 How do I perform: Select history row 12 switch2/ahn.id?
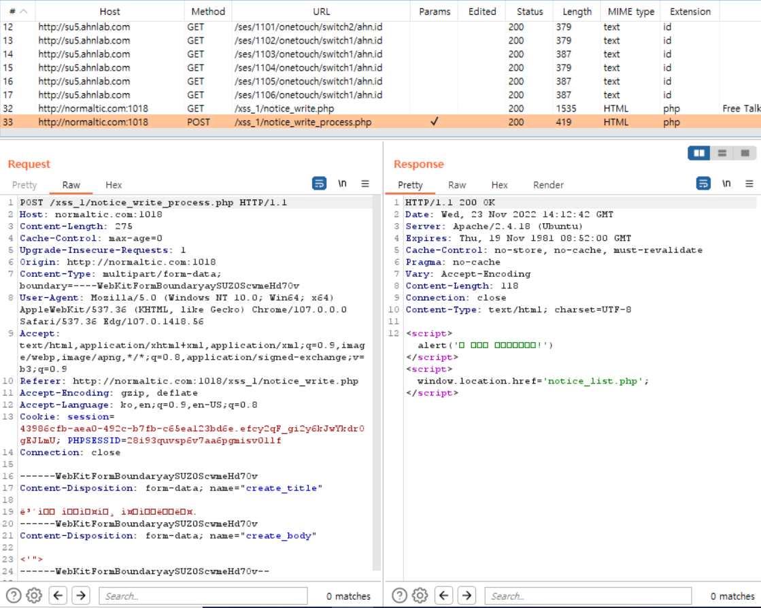381,27
